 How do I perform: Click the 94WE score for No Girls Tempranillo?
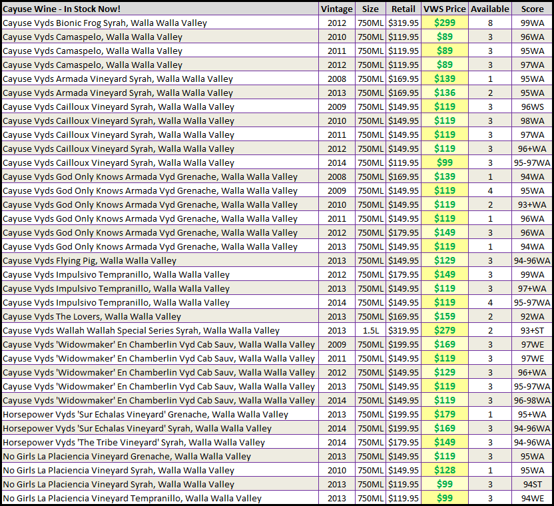point(532,499)
